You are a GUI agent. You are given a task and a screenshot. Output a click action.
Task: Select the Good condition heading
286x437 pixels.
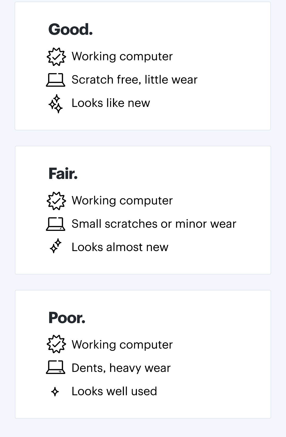[71, 29]
